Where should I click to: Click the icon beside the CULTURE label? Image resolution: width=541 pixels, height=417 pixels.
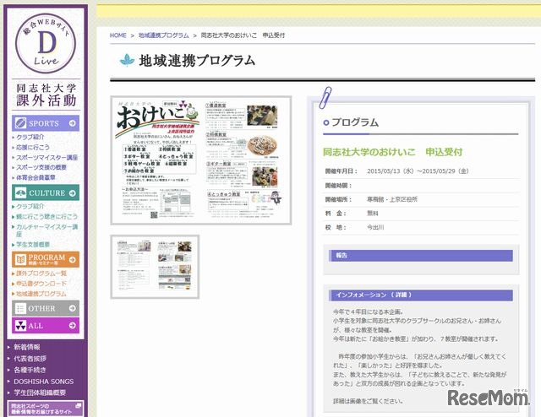point(20,192)
